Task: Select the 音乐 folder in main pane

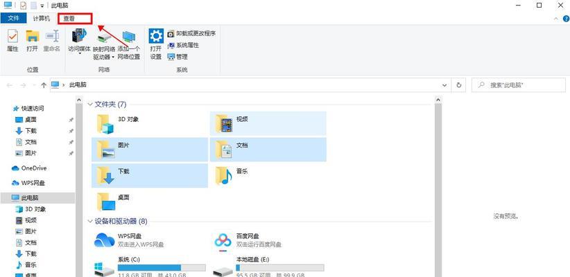Action: (268, 175)
